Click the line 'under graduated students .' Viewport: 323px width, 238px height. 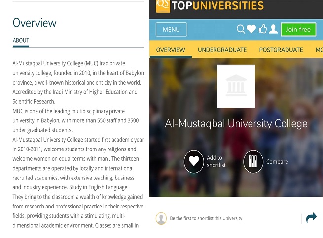(43, 130)
